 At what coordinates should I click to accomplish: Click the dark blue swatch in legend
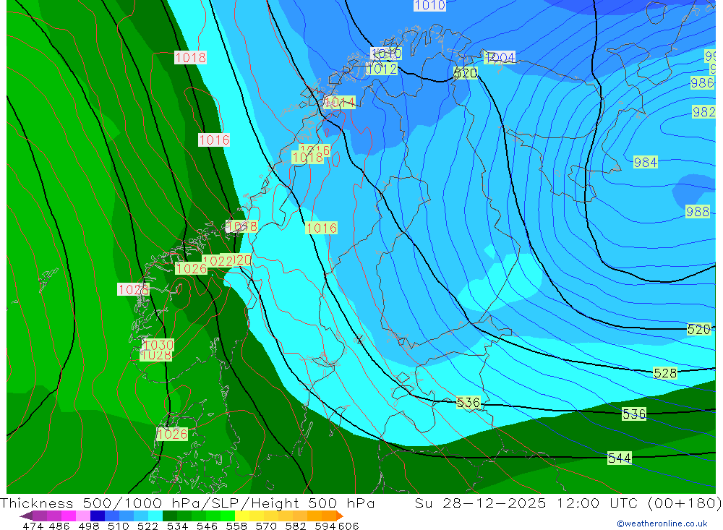point(98,516)
